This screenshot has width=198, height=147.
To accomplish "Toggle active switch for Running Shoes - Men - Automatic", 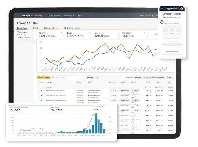I will 42,96.
